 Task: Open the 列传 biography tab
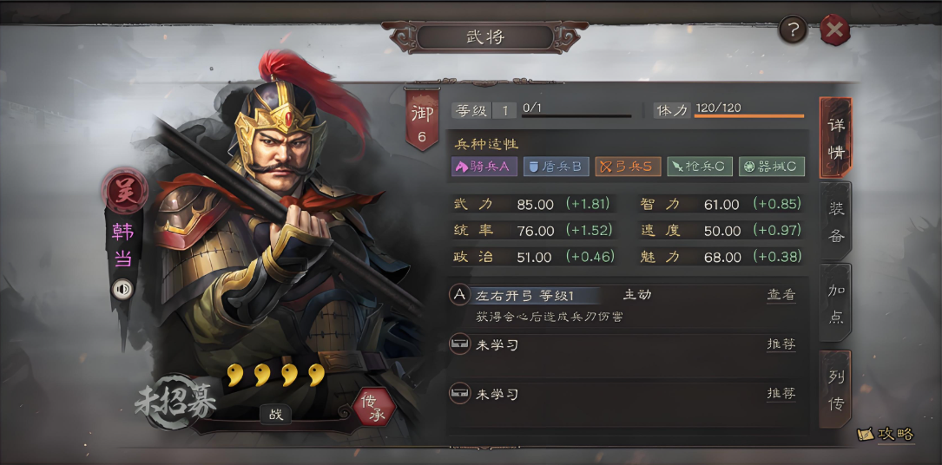click(836, 389)
